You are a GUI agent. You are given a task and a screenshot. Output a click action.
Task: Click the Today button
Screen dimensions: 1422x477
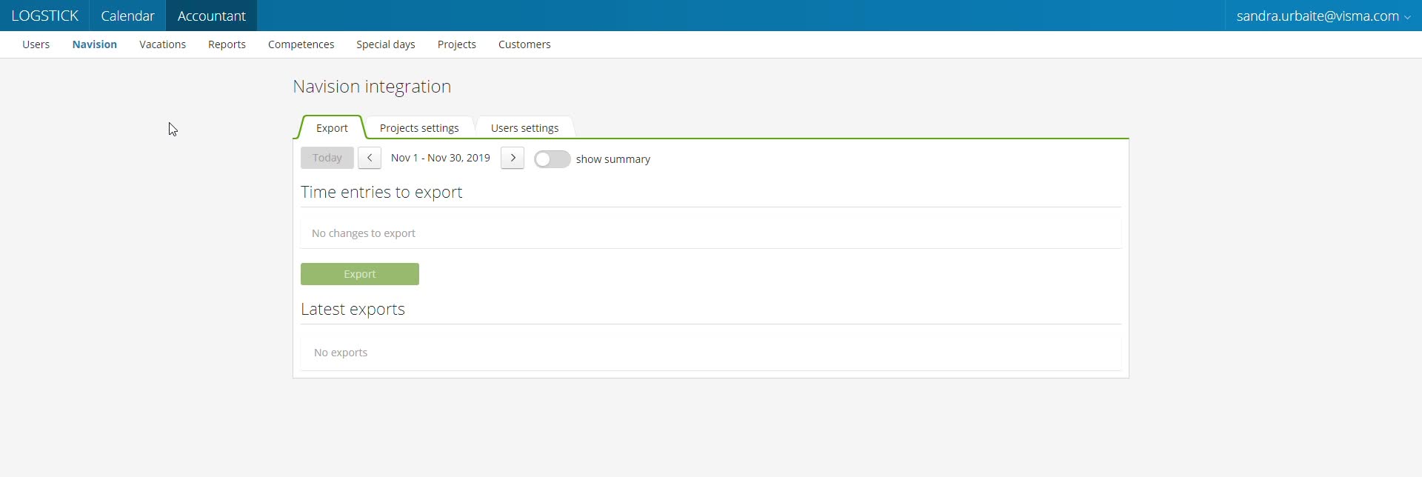coord(327,158)
